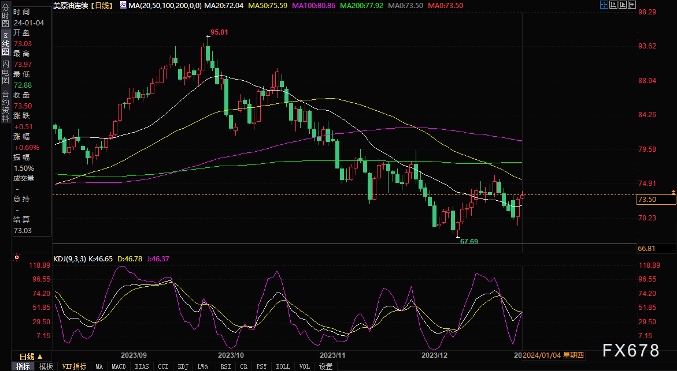
Task: Apply the BOLL indicator
Action: (283, 366)
